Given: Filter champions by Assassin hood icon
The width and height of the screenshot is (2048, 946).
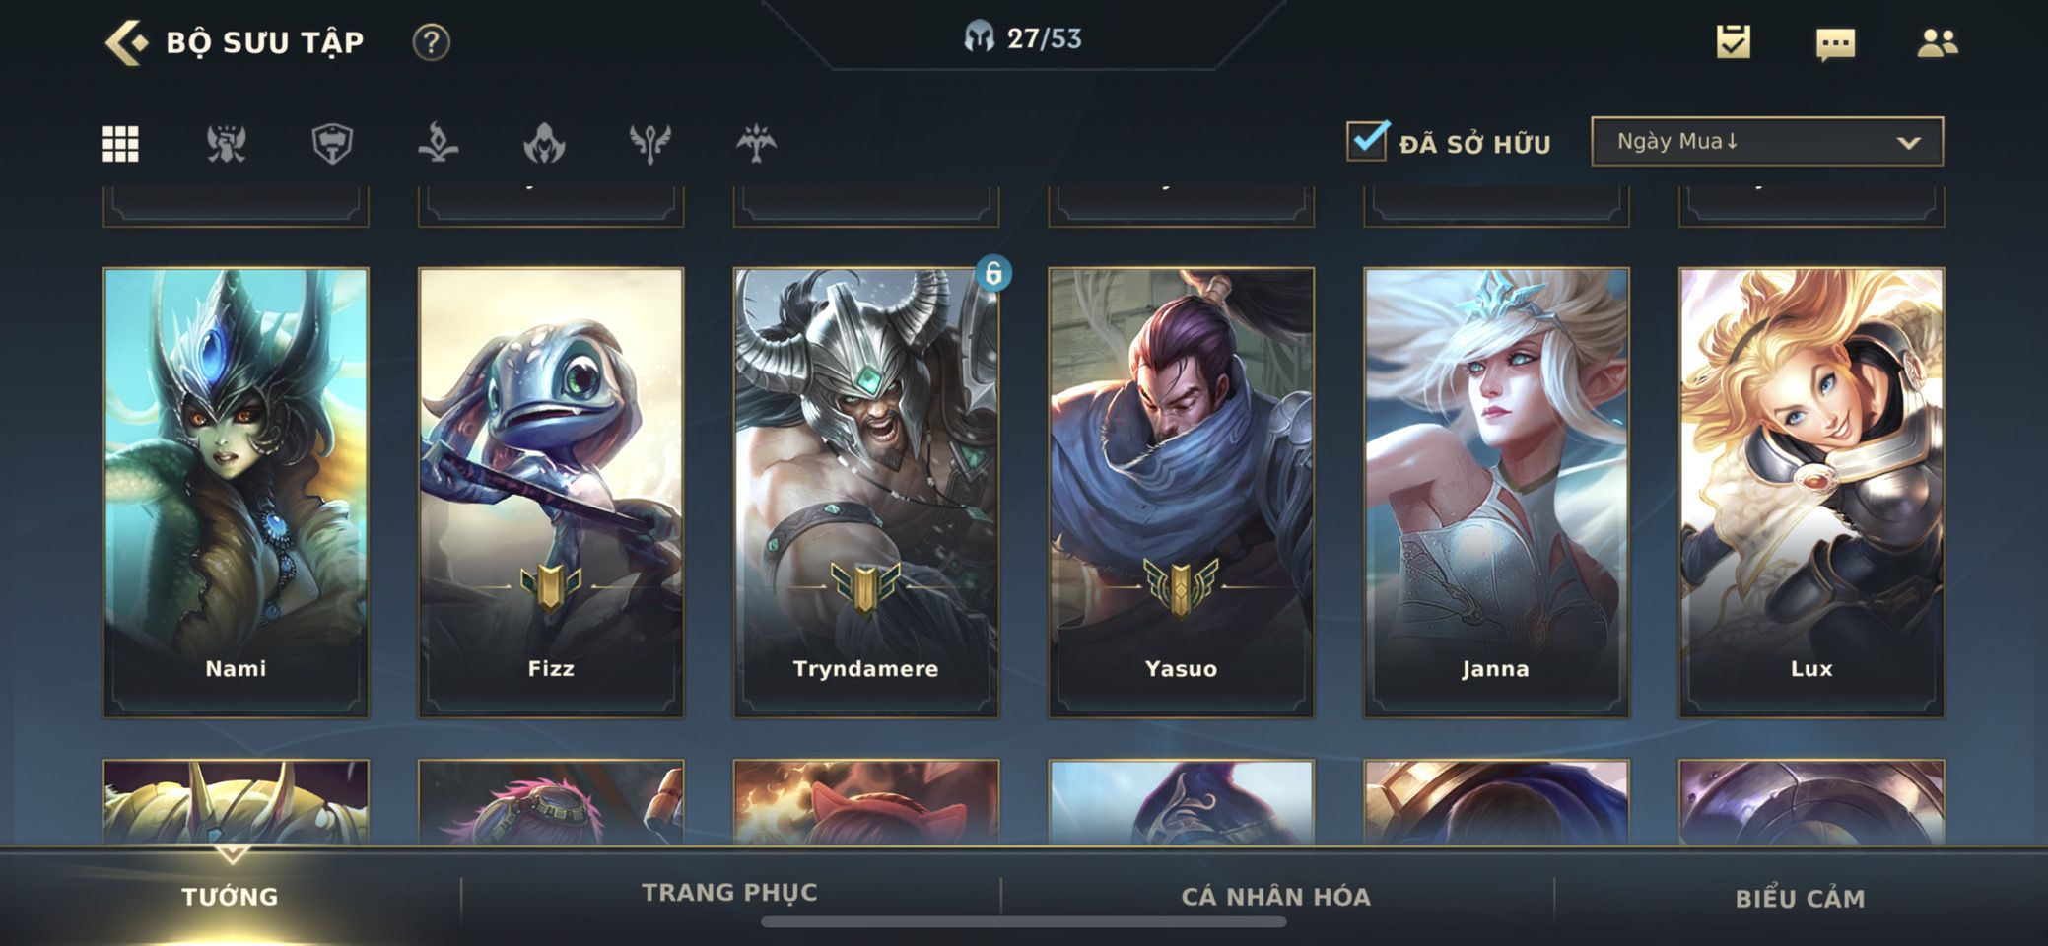Looking at the screenshot, I should [x=544, y=144].
